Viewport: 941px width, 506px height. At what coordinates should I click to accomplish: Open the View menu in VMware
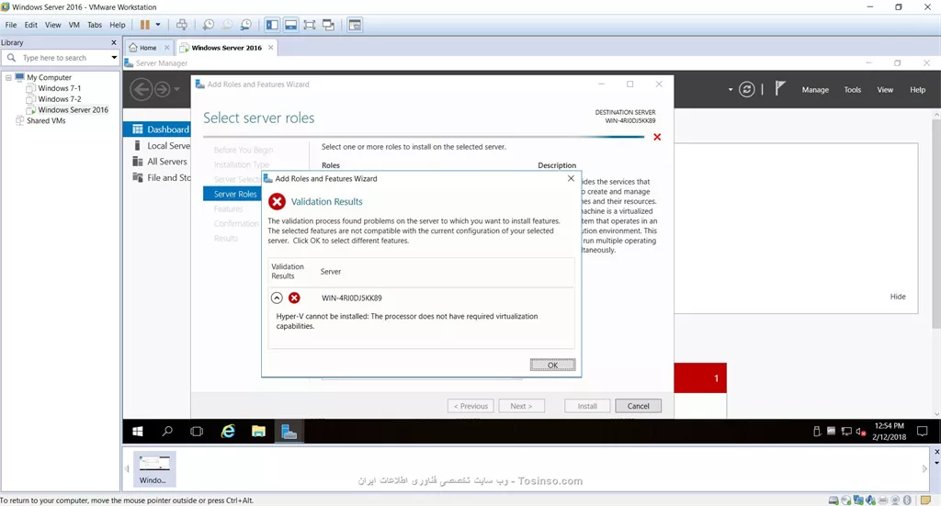[52, 25]
